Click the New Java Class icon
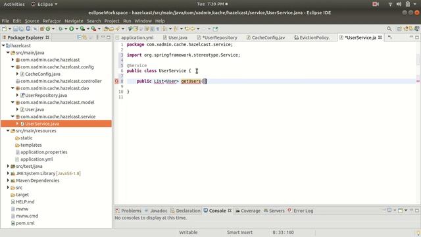Viewport: 421px width, 237px height. (48, 29)
